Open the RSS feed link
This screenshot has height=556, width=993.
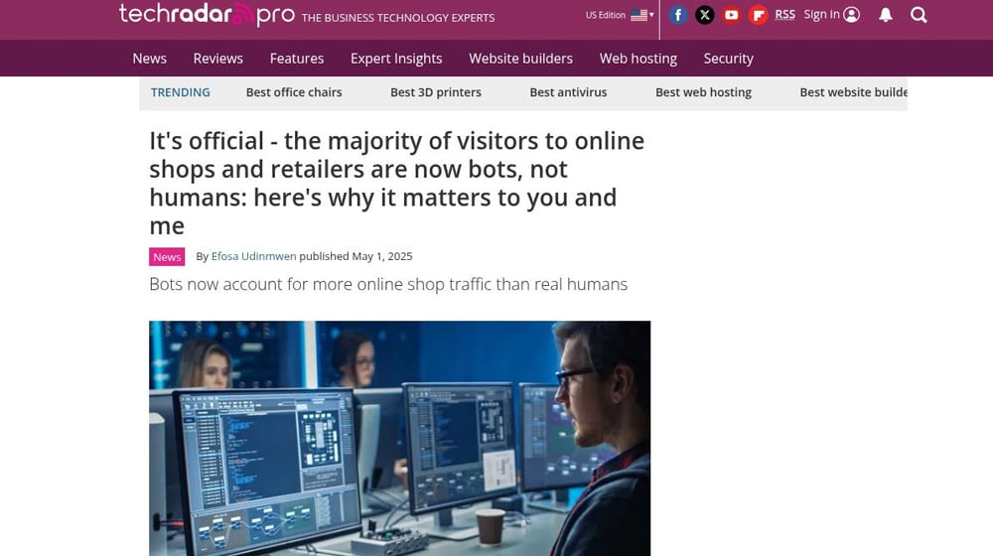pos(784,15)
